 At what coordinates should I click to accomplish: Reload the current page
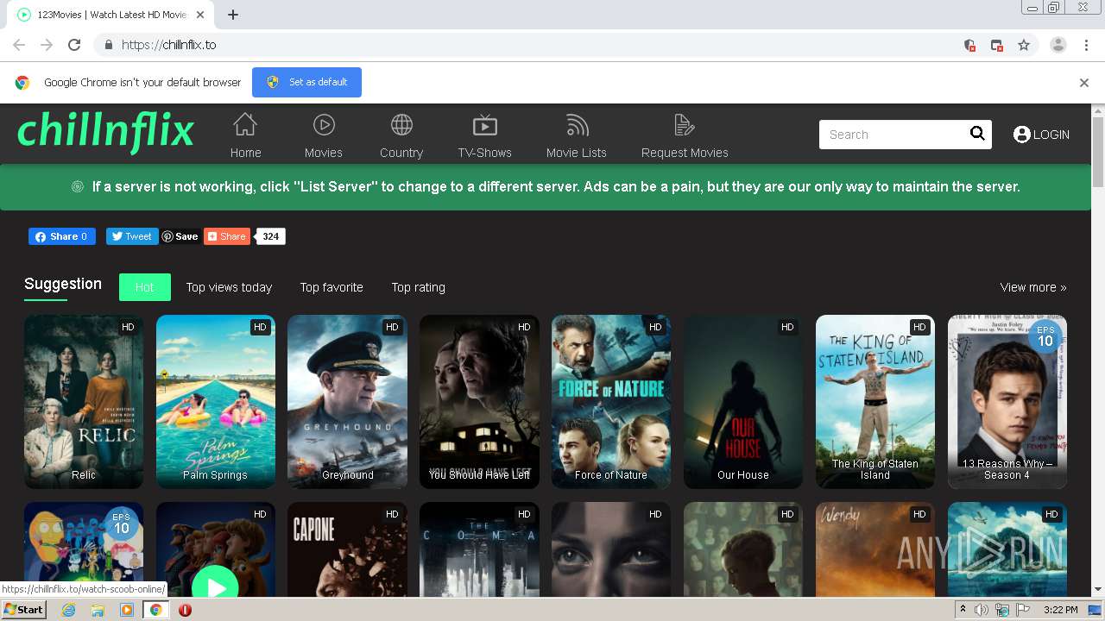74,45
